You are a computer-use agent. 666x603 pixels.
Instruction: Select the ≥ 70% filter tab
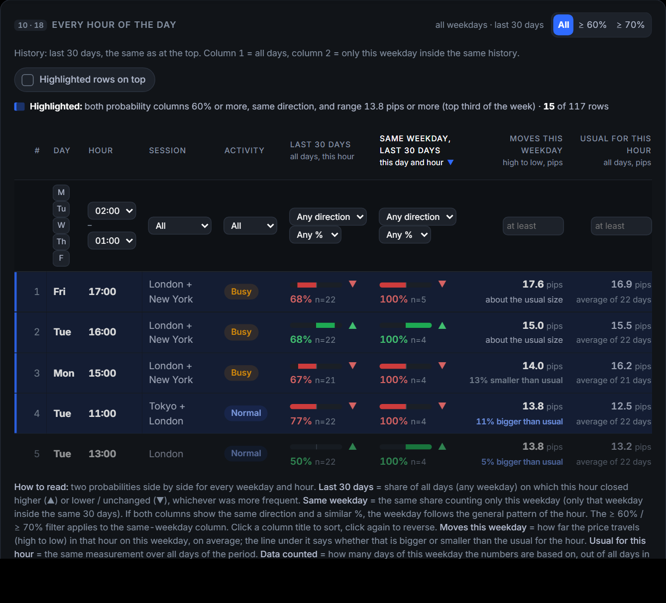point(631,25)
